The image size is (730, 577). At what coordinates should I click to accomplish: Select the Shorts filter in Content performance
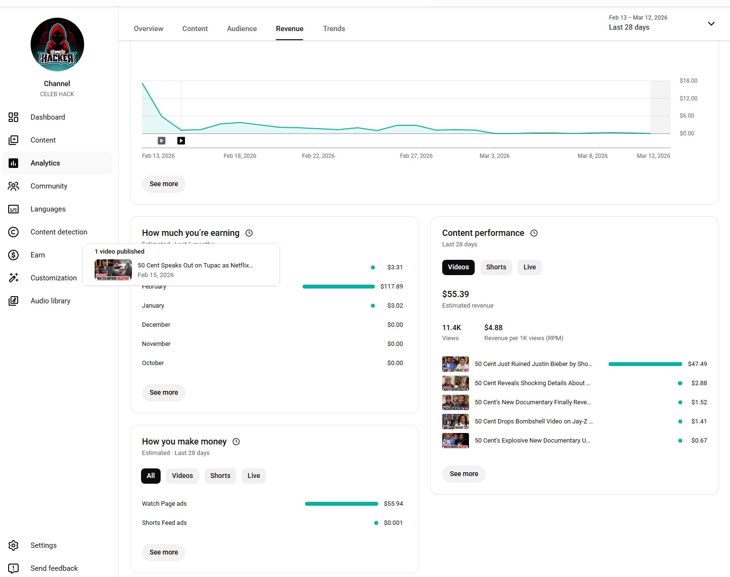[x=496, y=267]
